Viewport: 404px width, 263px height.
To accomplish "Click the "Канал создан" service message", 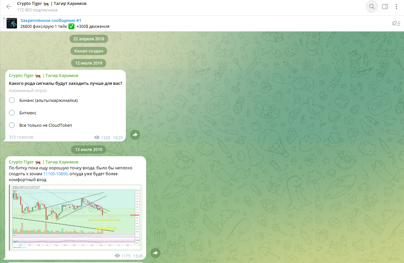I will coord(89,51).
